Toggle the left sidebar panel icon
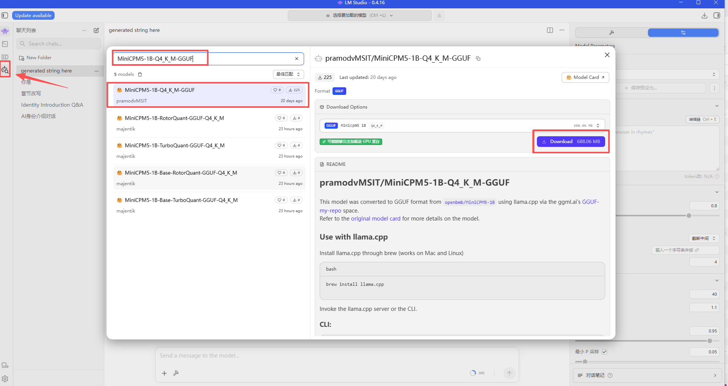This screenshot has height=386, width=728. (x=5, y=16)
